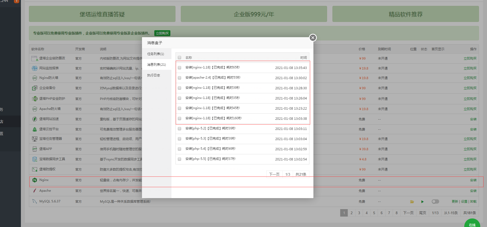This screenshot has height=227, width=487.
Task: Go to next page in message box
Action: pos(274,174)
